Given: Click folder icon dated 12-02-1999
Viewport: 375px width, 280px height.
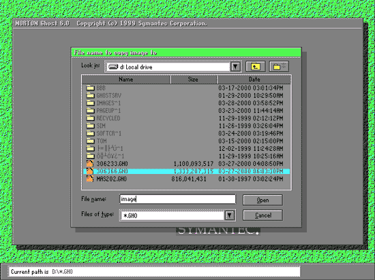Looking at the screenshot, I should click(x=90, y=148).
